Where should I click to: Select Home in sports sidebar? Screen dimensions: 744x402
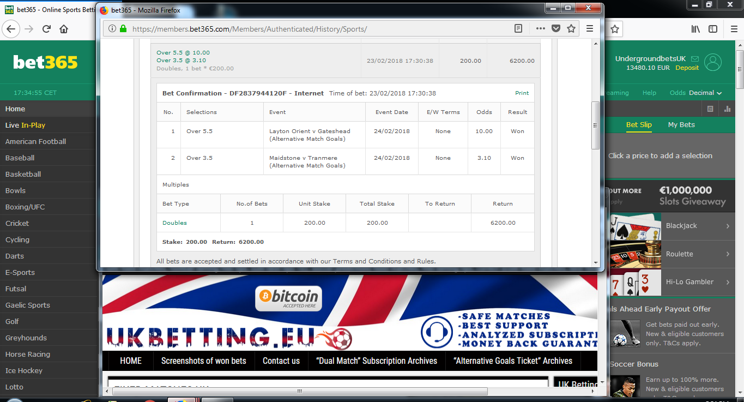[49, 109]
